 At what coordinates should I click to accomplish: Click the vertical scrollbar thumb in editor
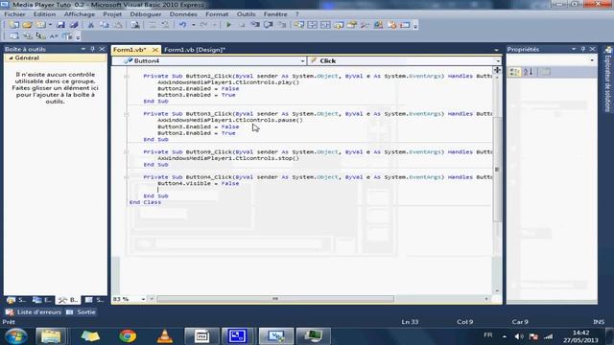[x=497, y=170]
